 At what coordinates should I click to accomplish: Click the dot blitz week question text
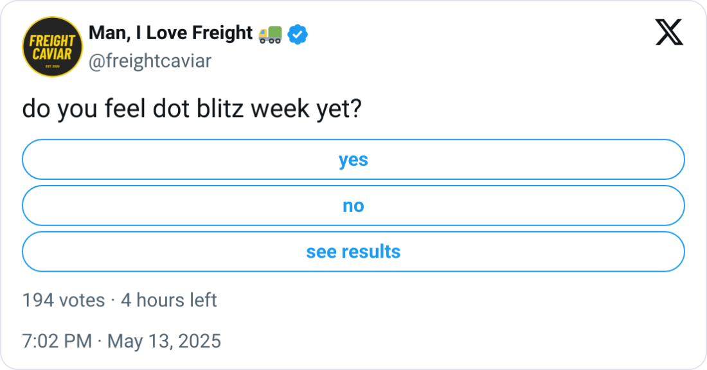pos(192,110)
